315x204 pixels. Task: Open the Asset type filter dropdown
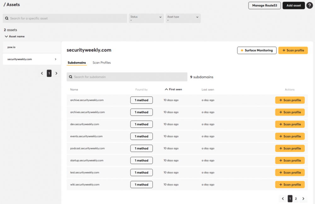point(183,18)
